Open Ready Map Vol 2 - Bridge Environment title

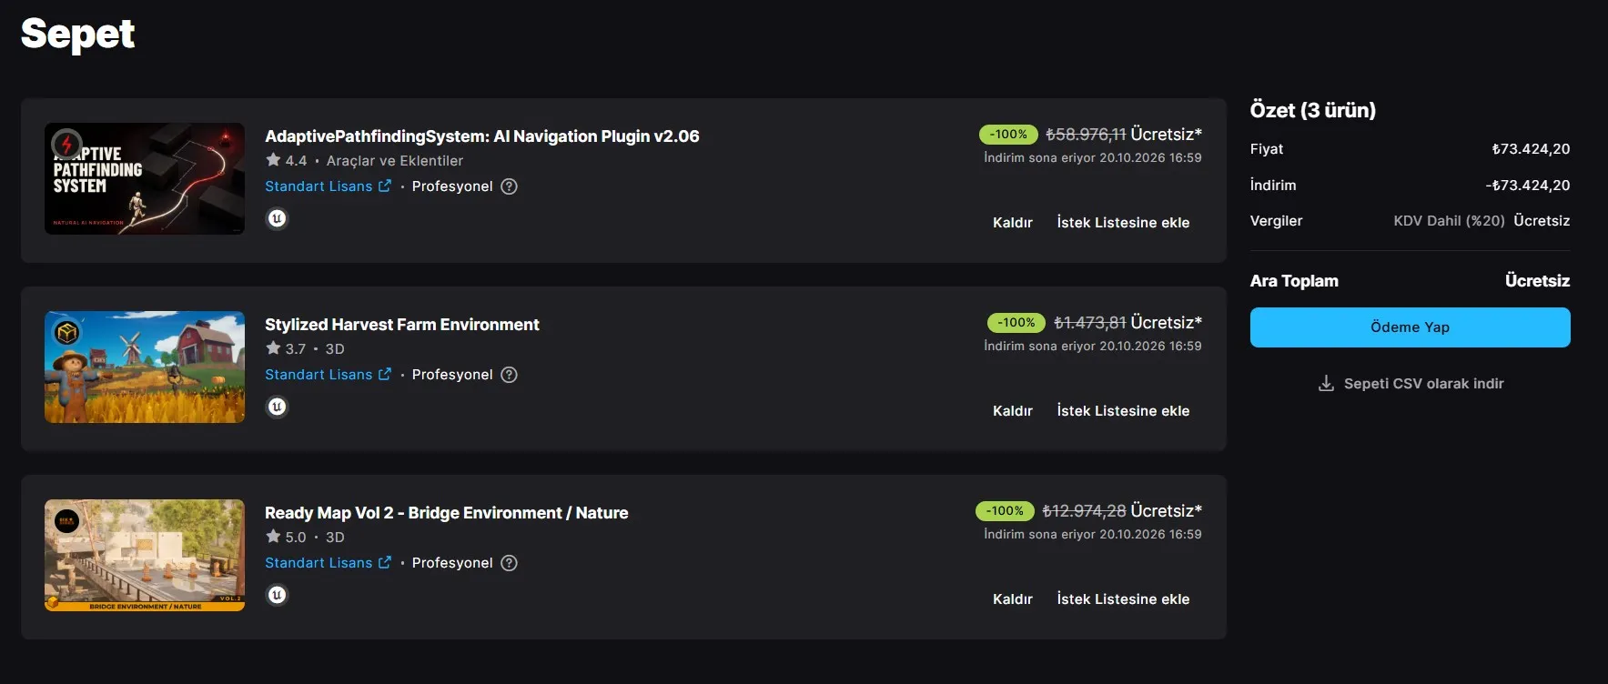447,513
